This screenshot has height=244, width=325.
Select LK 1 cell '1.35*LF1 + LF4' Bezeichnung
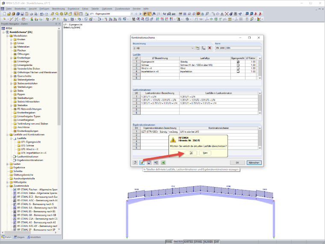(x=160, y=97)
